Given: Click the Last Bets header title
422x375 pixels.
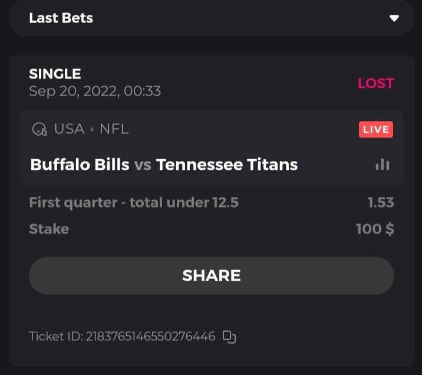Looking at the screenshot, I should click(x=61, y=18).
